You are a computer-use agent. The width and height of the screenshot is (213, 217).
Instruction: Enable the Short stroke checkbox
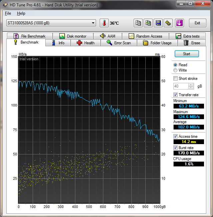click(176, 79)
